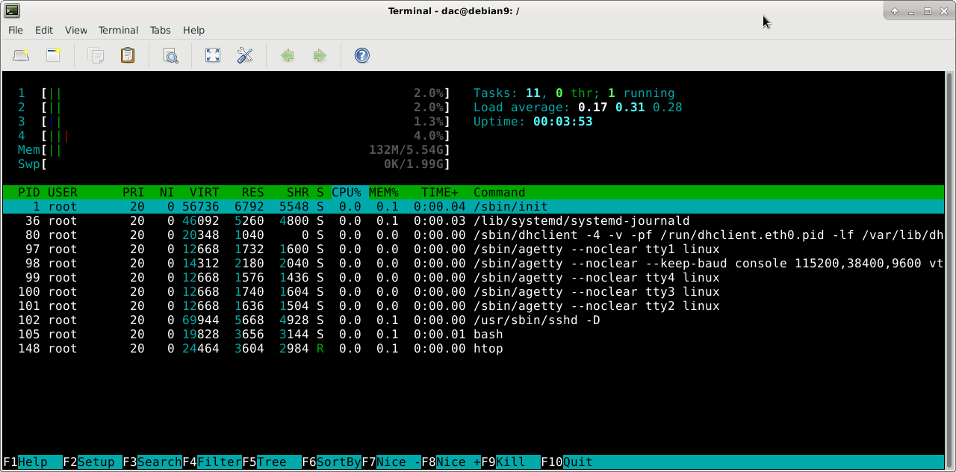
Task: Click the blue help question mark icon
Action: pyautogui.click(x=362, y=55)
